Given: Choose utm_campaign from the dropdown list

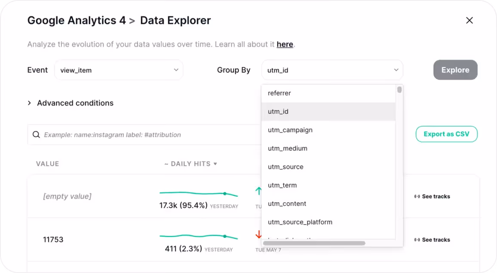Looking at the screenshot, I should pos(328,130).
